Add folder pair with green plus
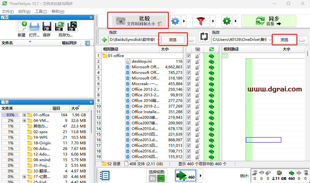310x183 pixels. tap(104, 40)
